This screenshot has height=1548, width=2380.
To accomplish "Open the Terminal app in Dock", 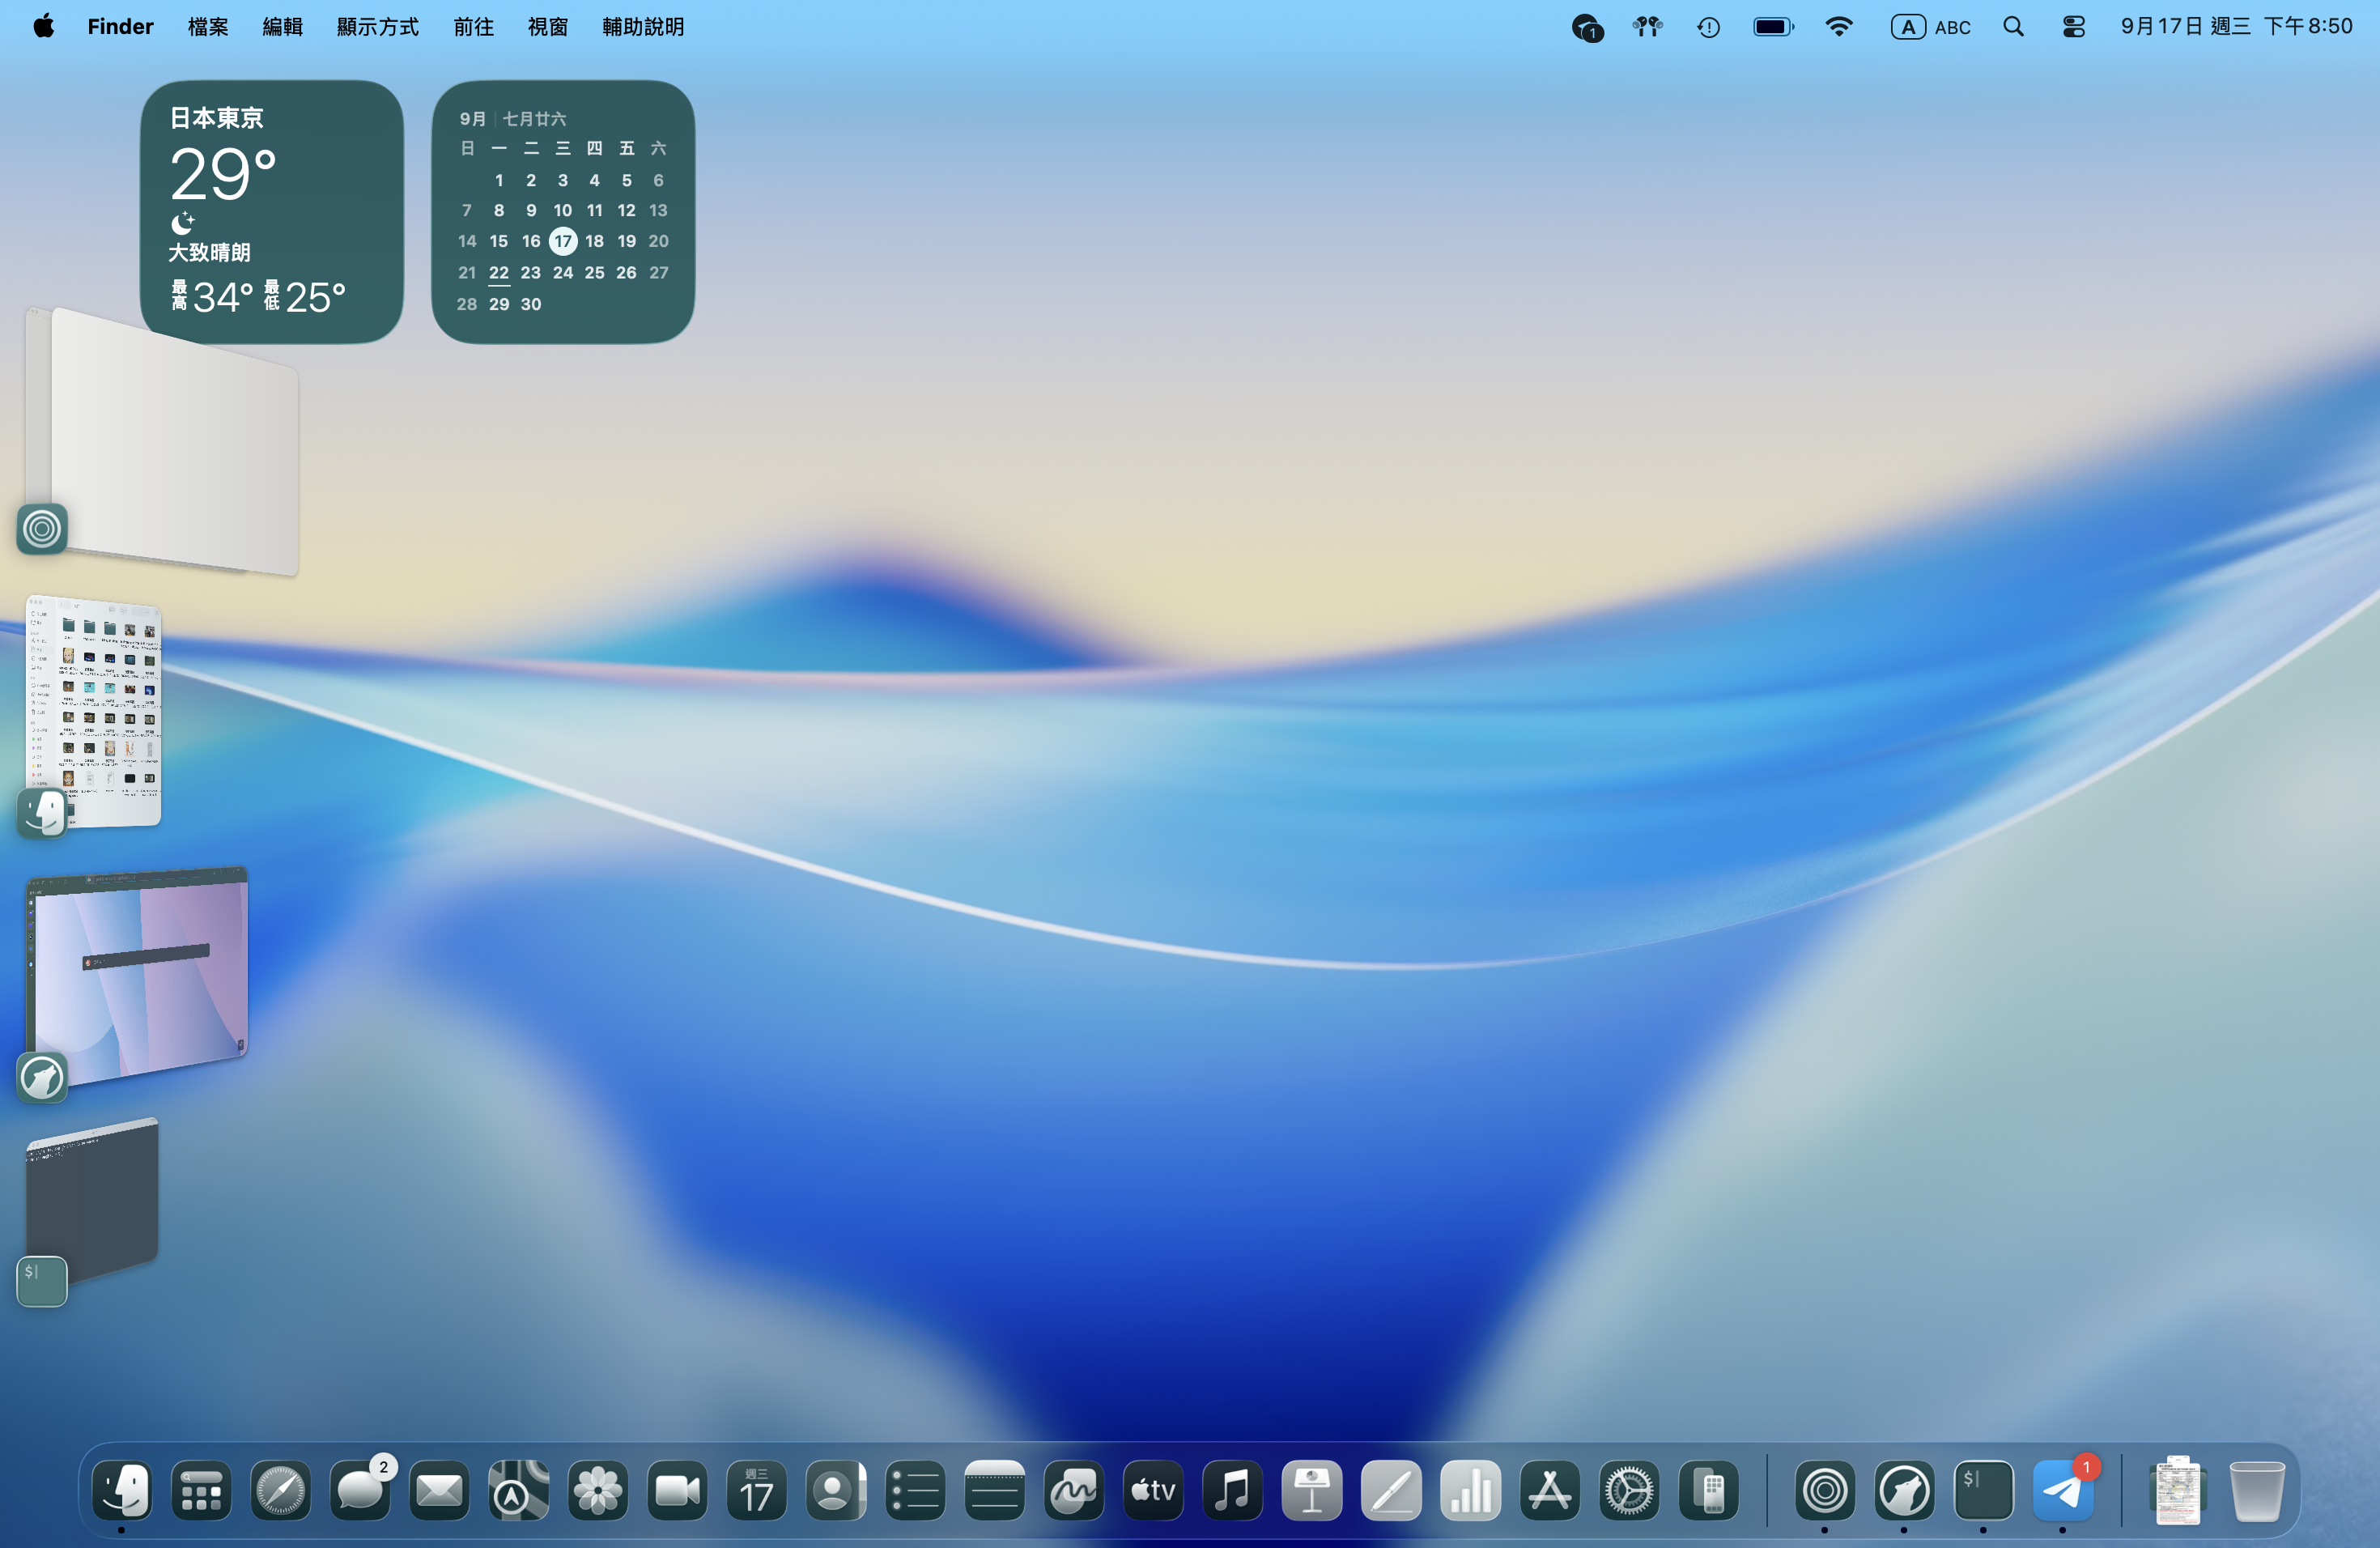I will [1984, 1491].
